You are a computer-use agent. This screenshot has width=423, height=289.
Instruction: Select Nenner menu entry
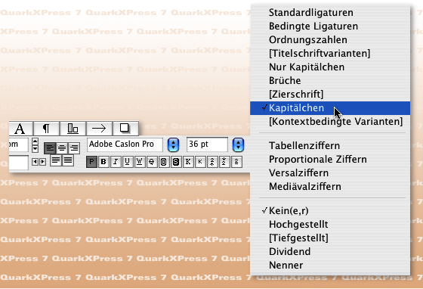coord(330,266)
